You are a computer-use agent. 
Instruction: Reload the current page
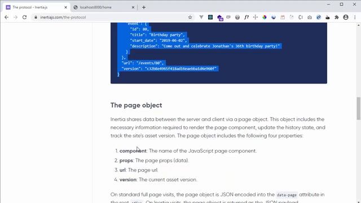point(24,17)
